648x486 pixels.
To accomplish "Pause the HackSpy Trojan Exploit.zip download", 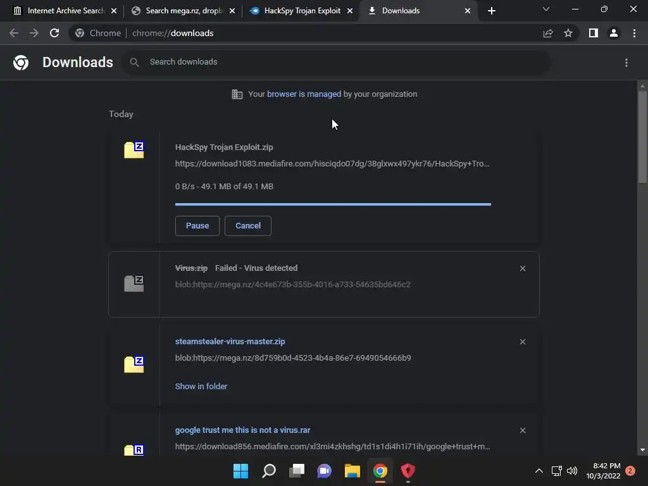I will 197,226.
